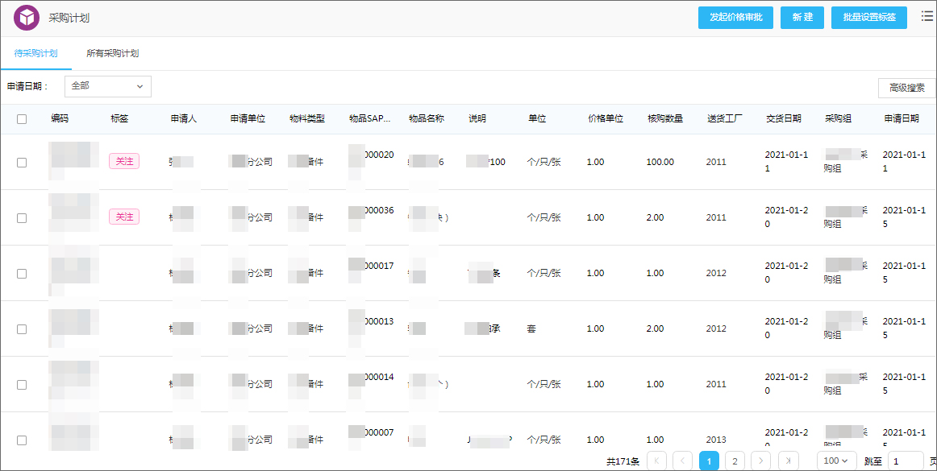Click the 说明 column header
937x471 pixels.
477,119
